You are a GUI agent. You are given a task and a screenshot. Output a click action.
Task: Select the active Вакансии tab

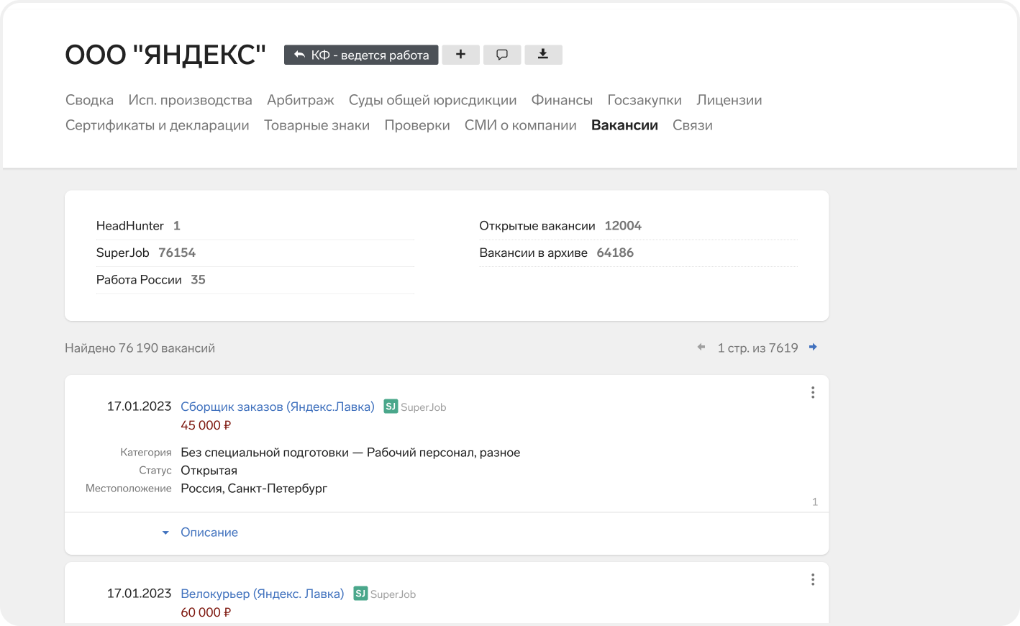tap(624, 125)
